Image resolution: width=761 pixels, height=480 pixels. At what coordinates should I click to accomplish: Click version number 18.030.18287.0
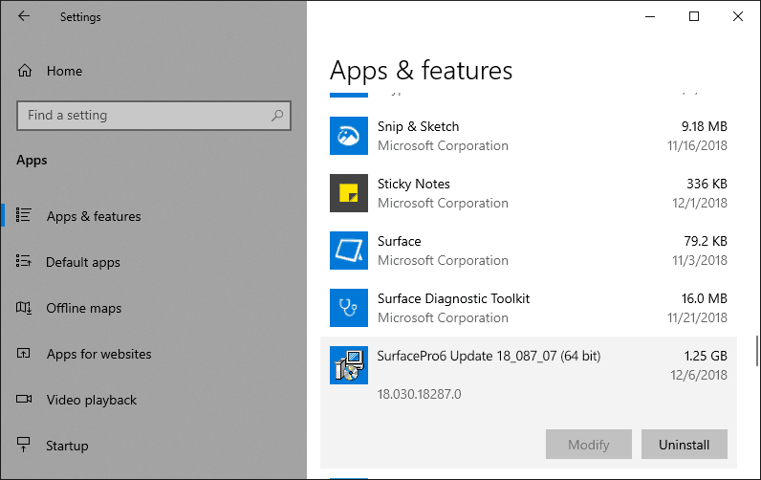click(x=420, y=394)
